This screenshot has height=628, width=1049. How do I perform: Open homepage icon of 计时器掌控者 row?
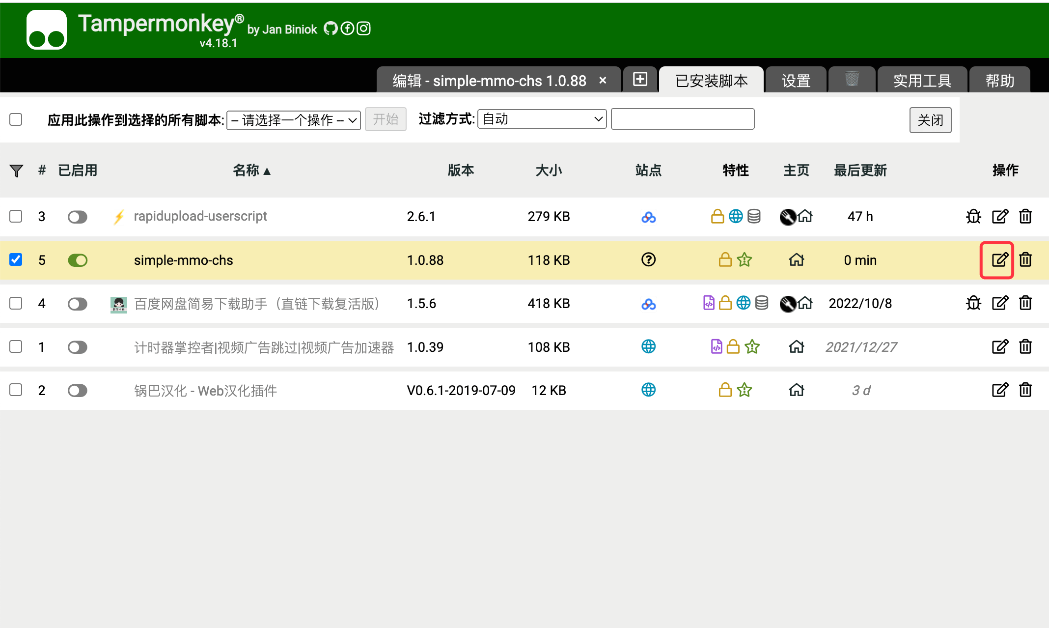[x=797, y=347]
